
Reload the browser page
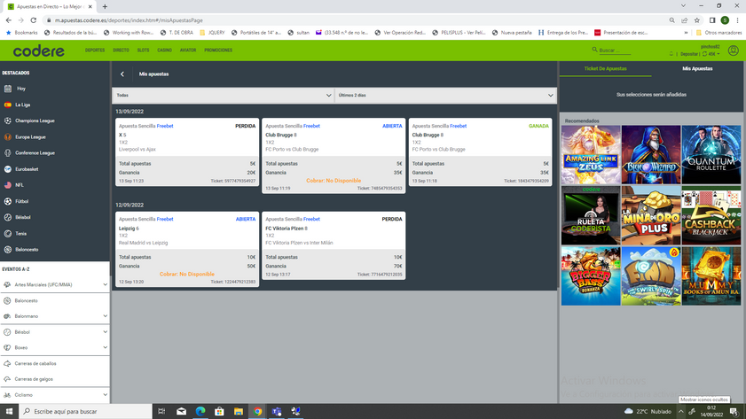[34, 20]
